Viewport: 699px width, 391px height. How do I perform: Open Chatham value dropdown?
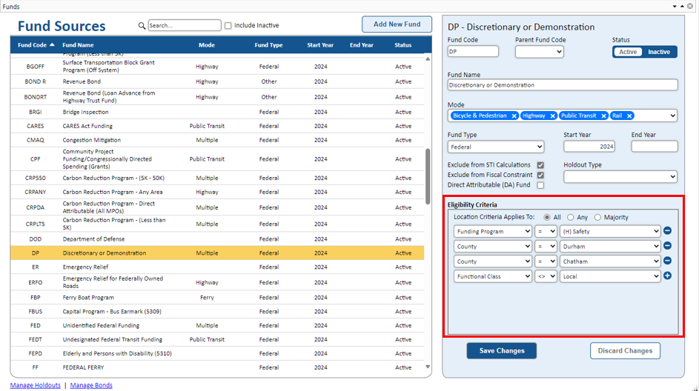[610, 261]
